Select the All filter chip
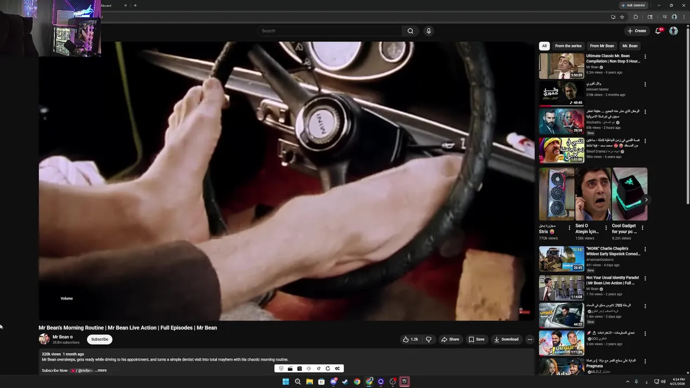Image resolution: width=690 pixels, height=388 pixels. [544, 46]
